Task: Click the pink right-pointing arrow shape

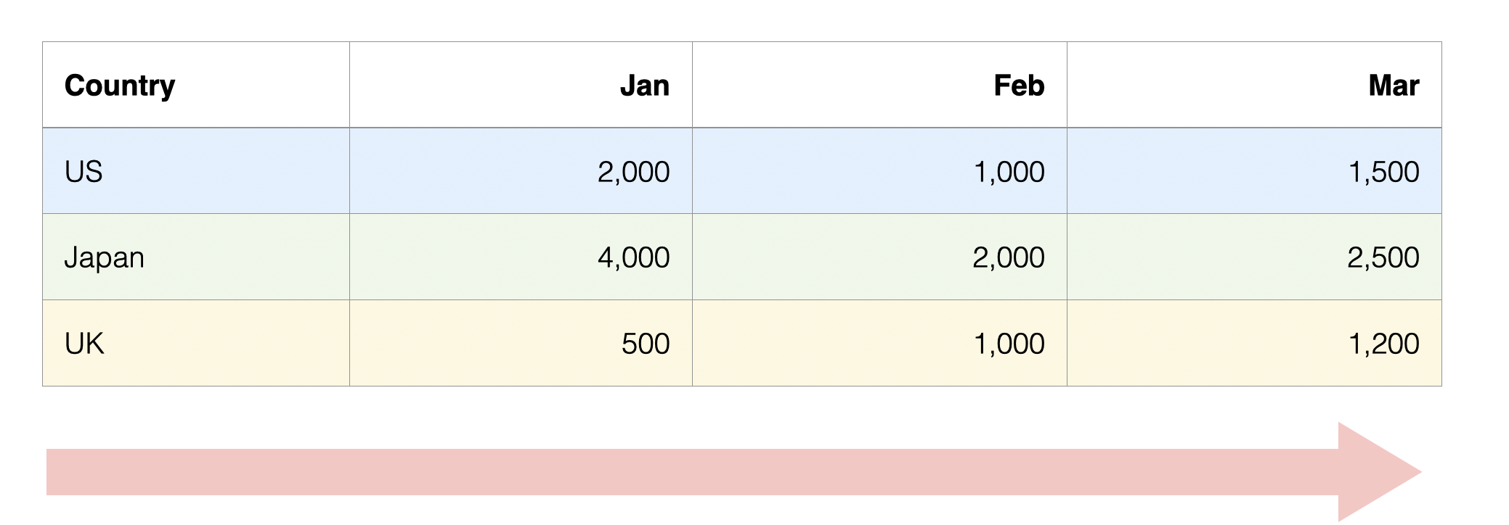Action: click(726, 472)
